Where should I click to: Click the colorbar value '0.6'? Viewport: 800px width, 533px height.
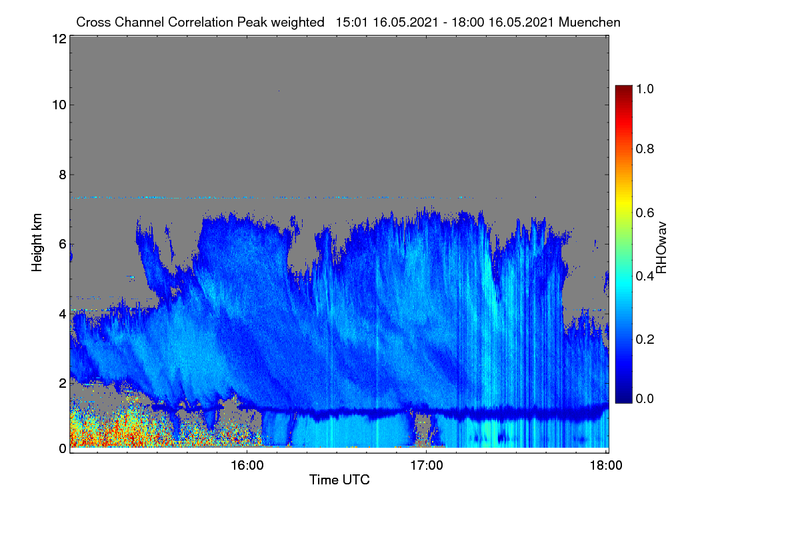click(x=644, y=213)
